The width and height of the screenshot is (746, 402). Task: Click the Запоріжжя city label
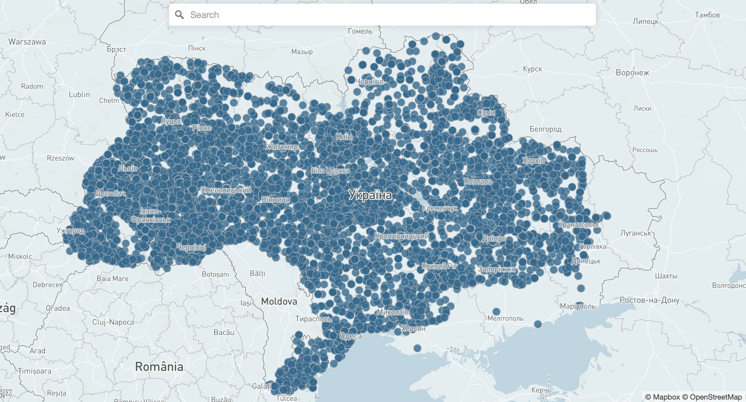click(497, 269)
